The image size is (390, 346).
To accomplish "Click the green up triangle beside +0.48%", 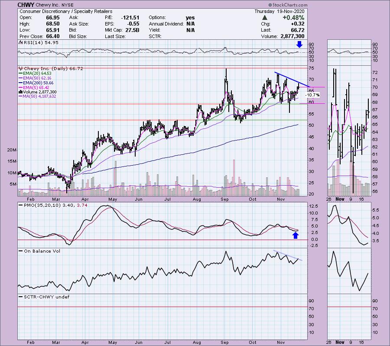I will pyautogui.click(x=265, y=18).
